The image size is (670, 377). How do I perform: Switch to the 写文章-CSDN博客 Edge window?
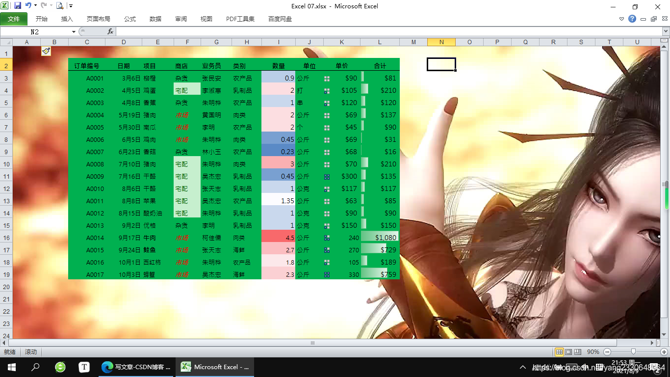pyautogui.click(x=136, y=367)
